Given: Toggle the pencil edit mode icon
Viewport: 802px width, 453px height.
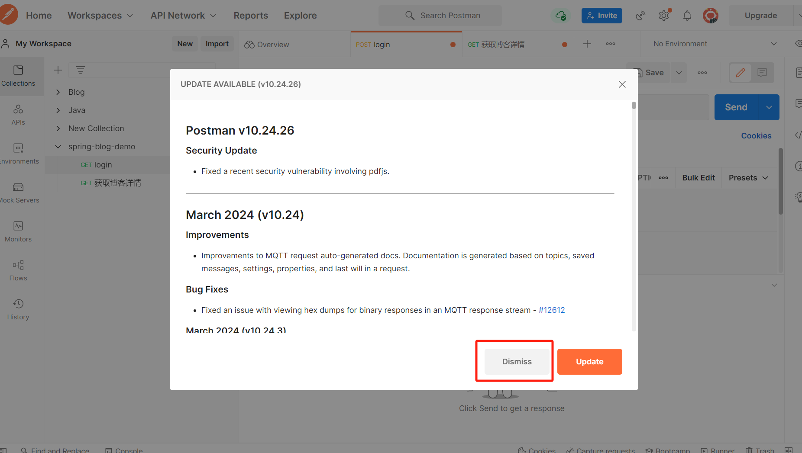Looking at the screenshot, I should [741, 73].
